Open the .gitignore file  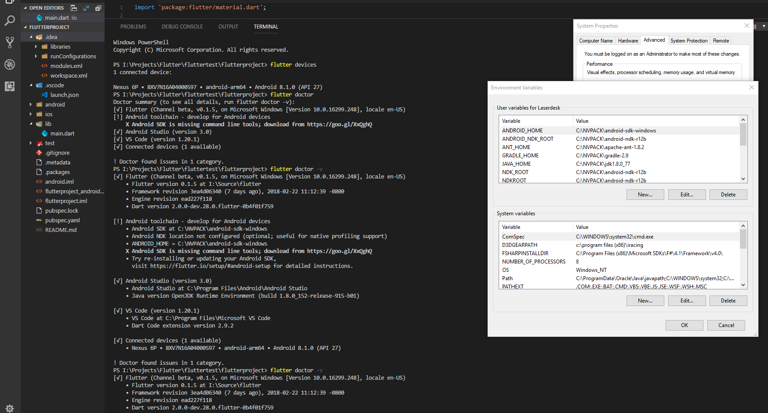click(x=62, y=153)
